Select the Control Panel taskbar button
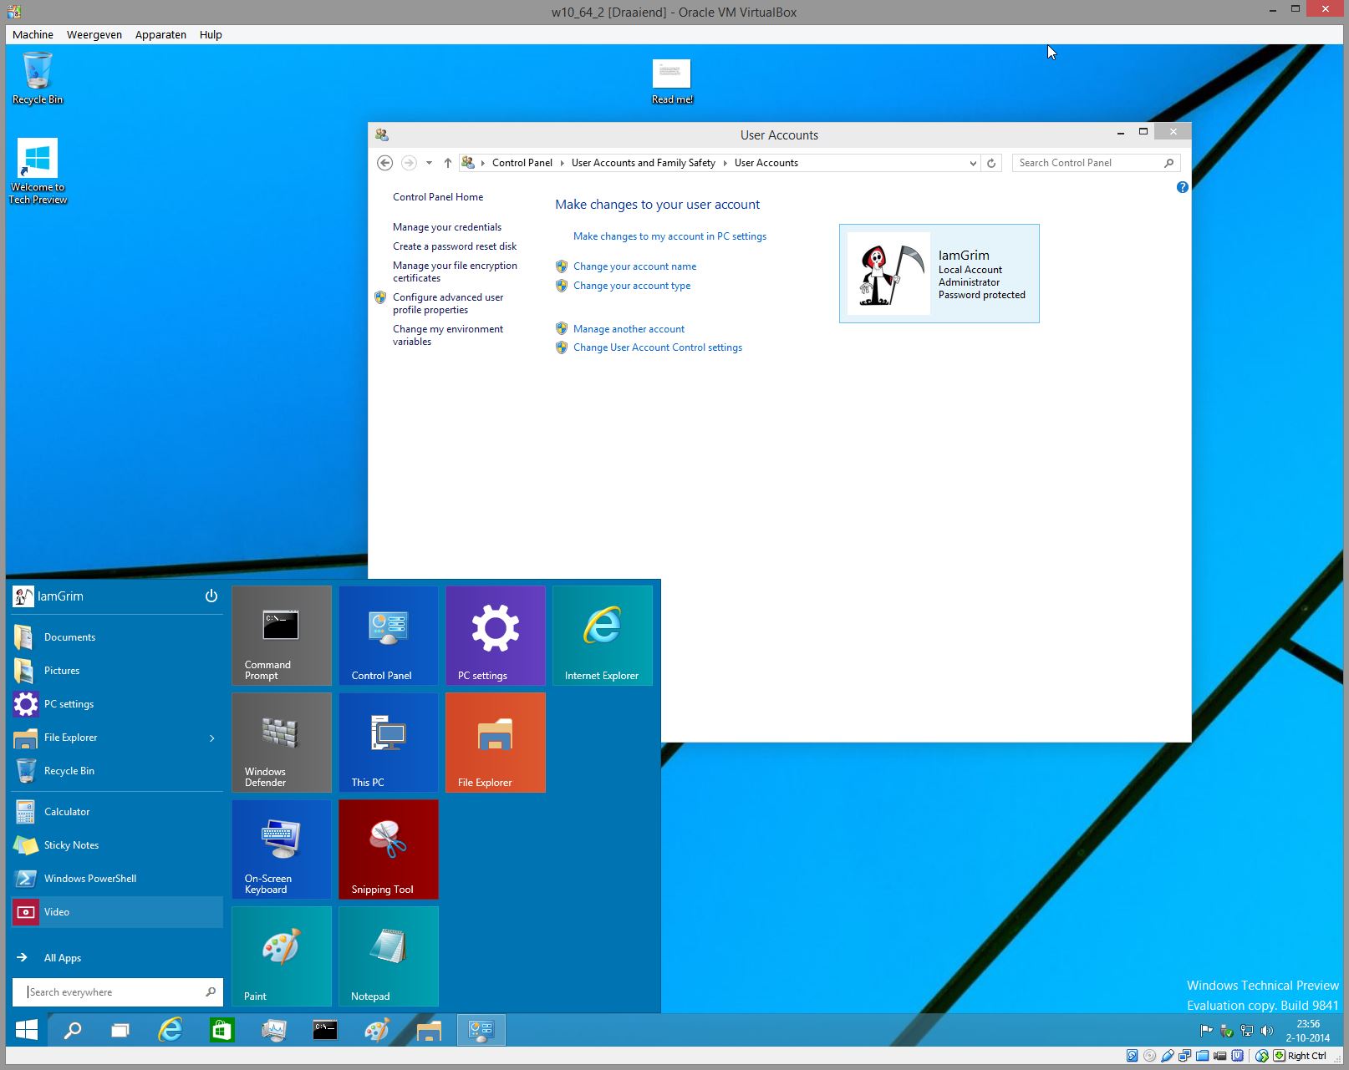This screenshot has width=1349, height=1070. (x=481, y=1030)
